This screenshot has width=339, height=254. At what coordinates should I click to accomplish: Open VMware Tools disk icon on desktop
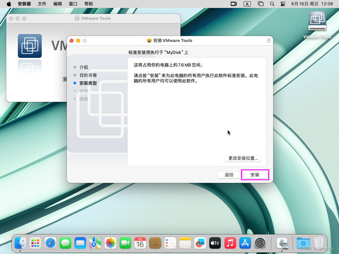[317, 21]
